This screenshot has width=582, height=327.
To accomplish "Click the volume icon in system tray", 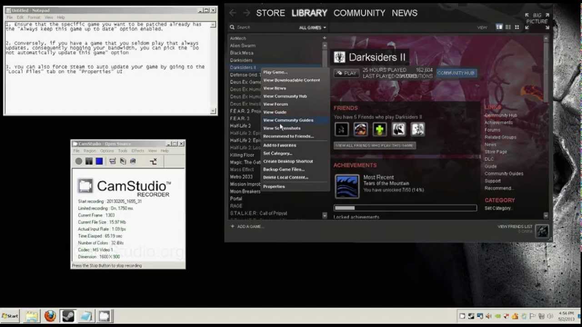I will [x=550, y=316].
